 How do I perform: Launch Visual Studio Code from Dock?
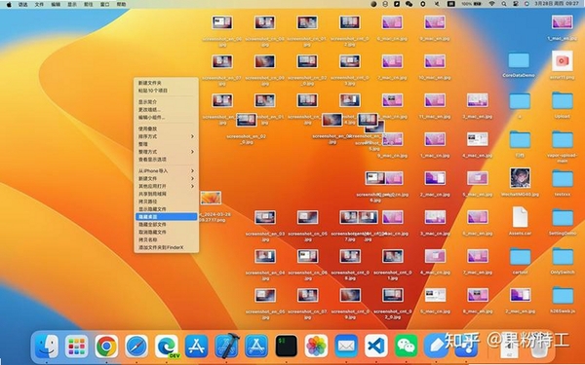pyautogui.click(x=376, y=347)
